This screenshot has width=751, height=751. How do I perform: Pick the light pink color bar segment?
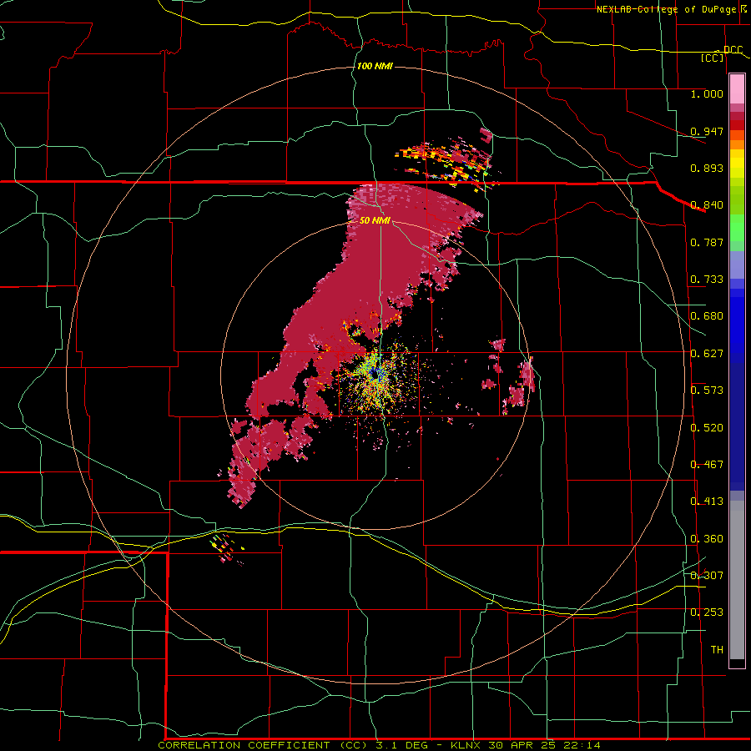click(x=737, y=89)
